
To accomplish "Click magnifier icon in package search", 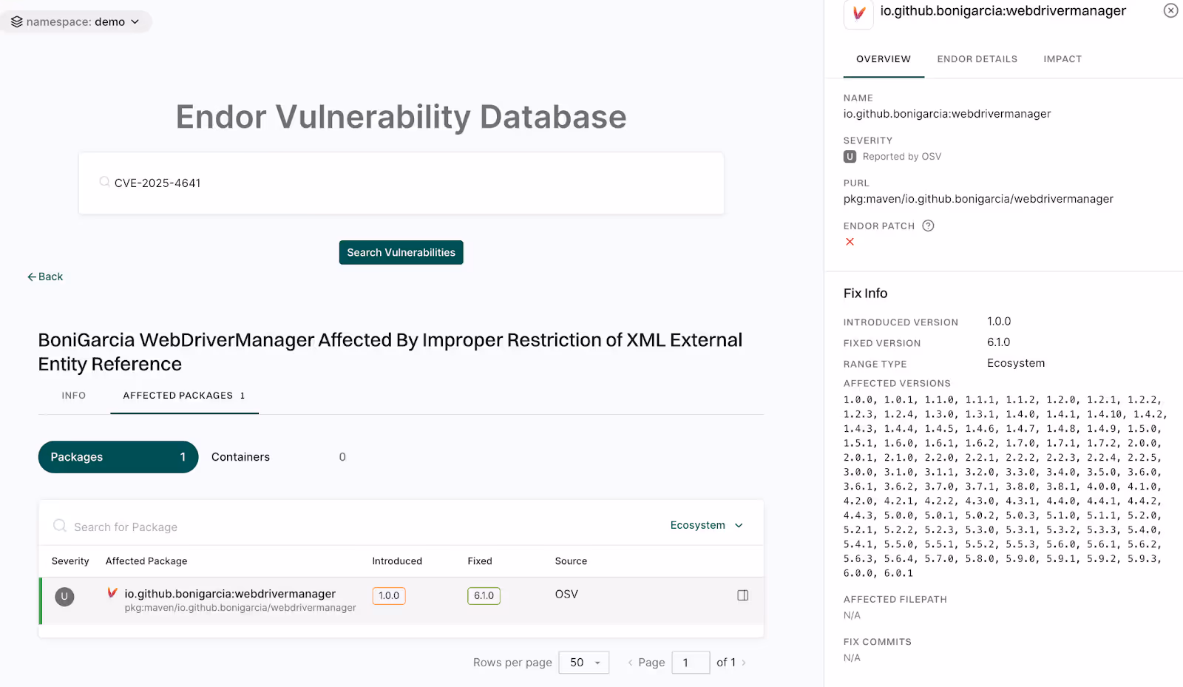I will tap(60, 526).
